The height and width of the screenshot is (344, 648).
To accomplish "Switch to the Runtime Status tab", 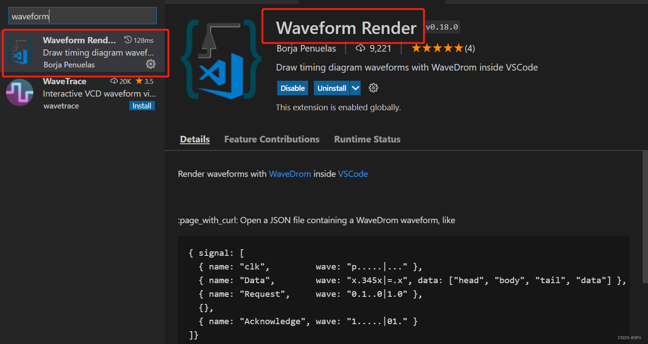I will click(x=367, y=139).
